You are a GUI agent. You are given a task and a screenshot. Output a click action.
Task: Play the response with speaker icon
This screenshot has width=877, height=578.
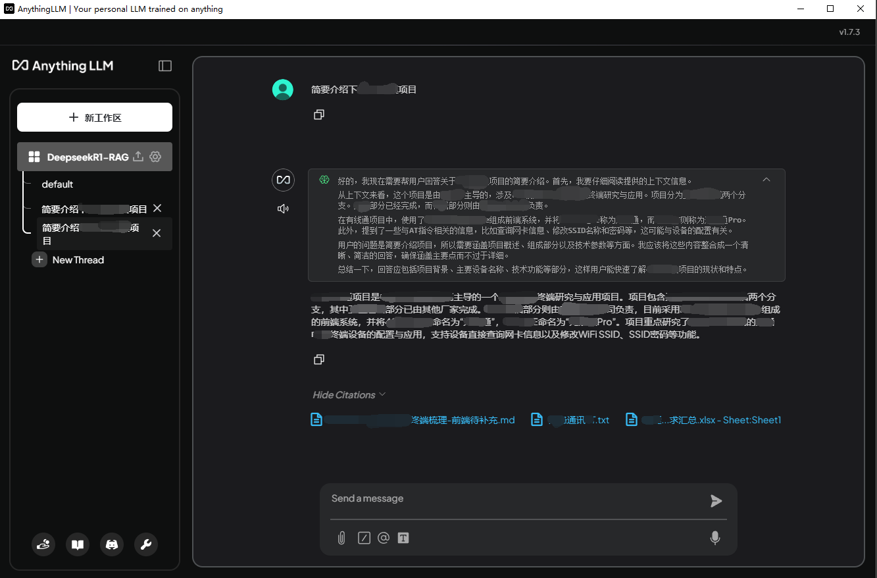(283, 209)
